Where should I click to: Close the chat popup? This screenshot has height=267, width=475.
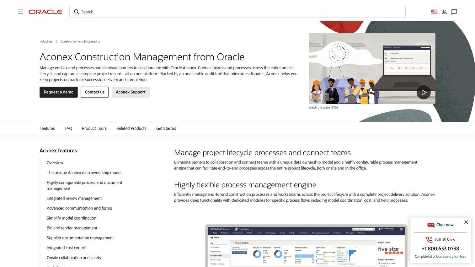pos(466,222)
